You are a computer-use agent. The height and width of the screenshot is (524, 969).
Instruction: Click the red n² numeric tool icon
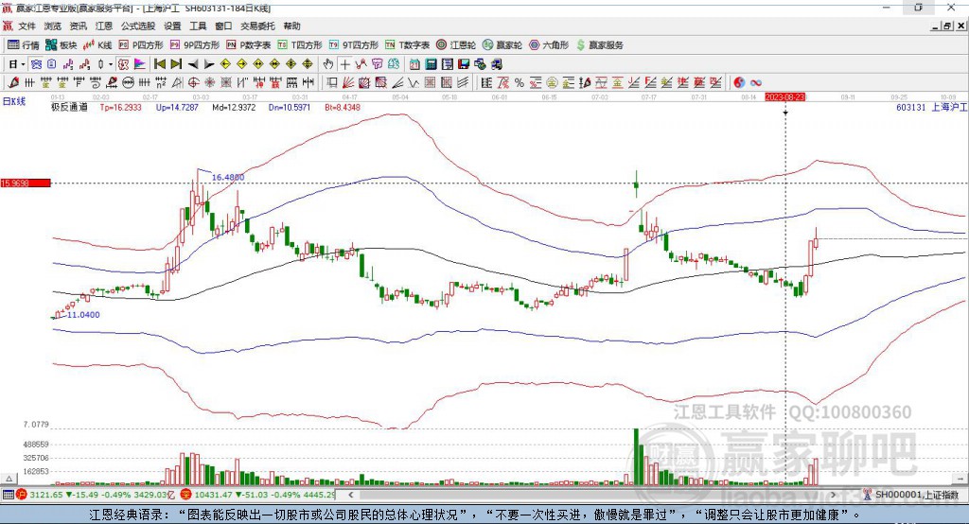(x=161, y=83)
